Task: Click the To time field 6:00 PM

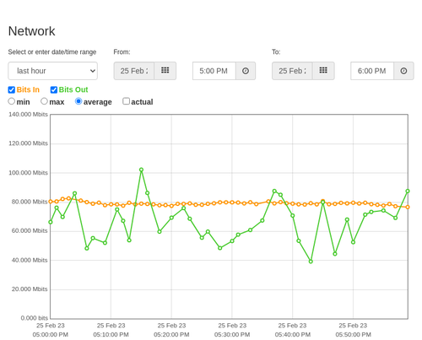Action: pos(372,71)
